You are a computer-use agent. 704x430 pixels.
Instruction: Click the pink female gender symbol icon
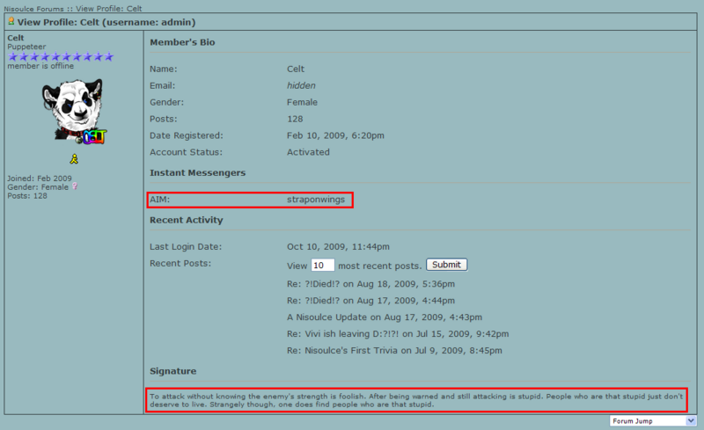[75, 187]
